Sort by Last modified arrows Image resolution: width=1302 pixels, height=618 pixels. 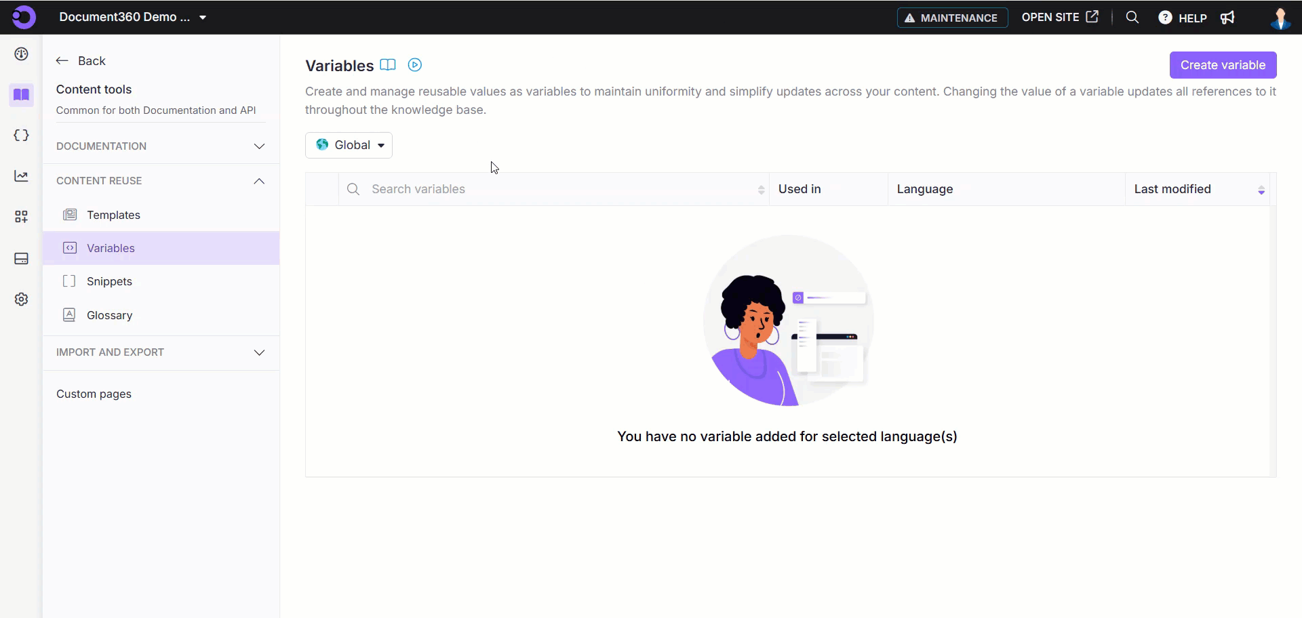(x=1261, y=190)
